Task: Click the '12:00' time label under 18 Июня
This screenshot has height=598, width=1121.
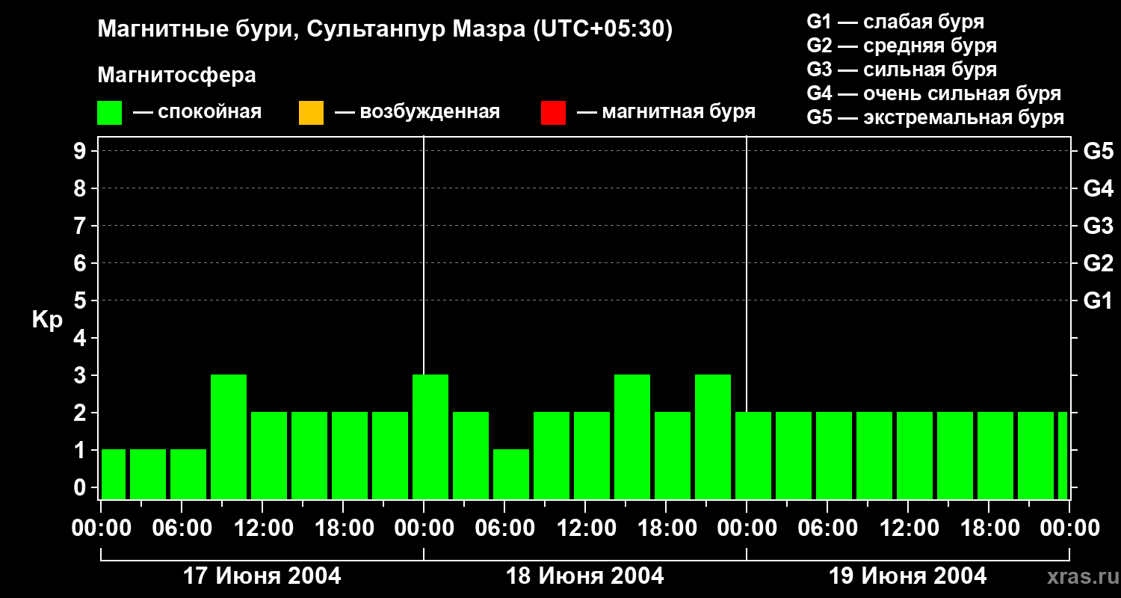Action: 585,528
